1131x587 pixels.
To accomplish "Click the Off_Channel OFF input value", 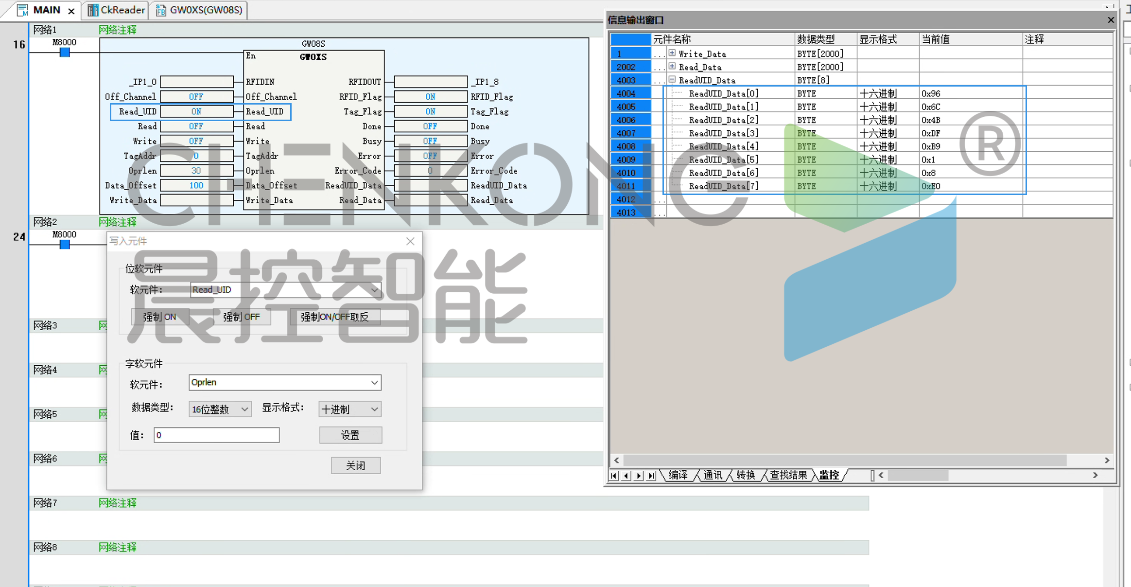I will coord(196,97).
